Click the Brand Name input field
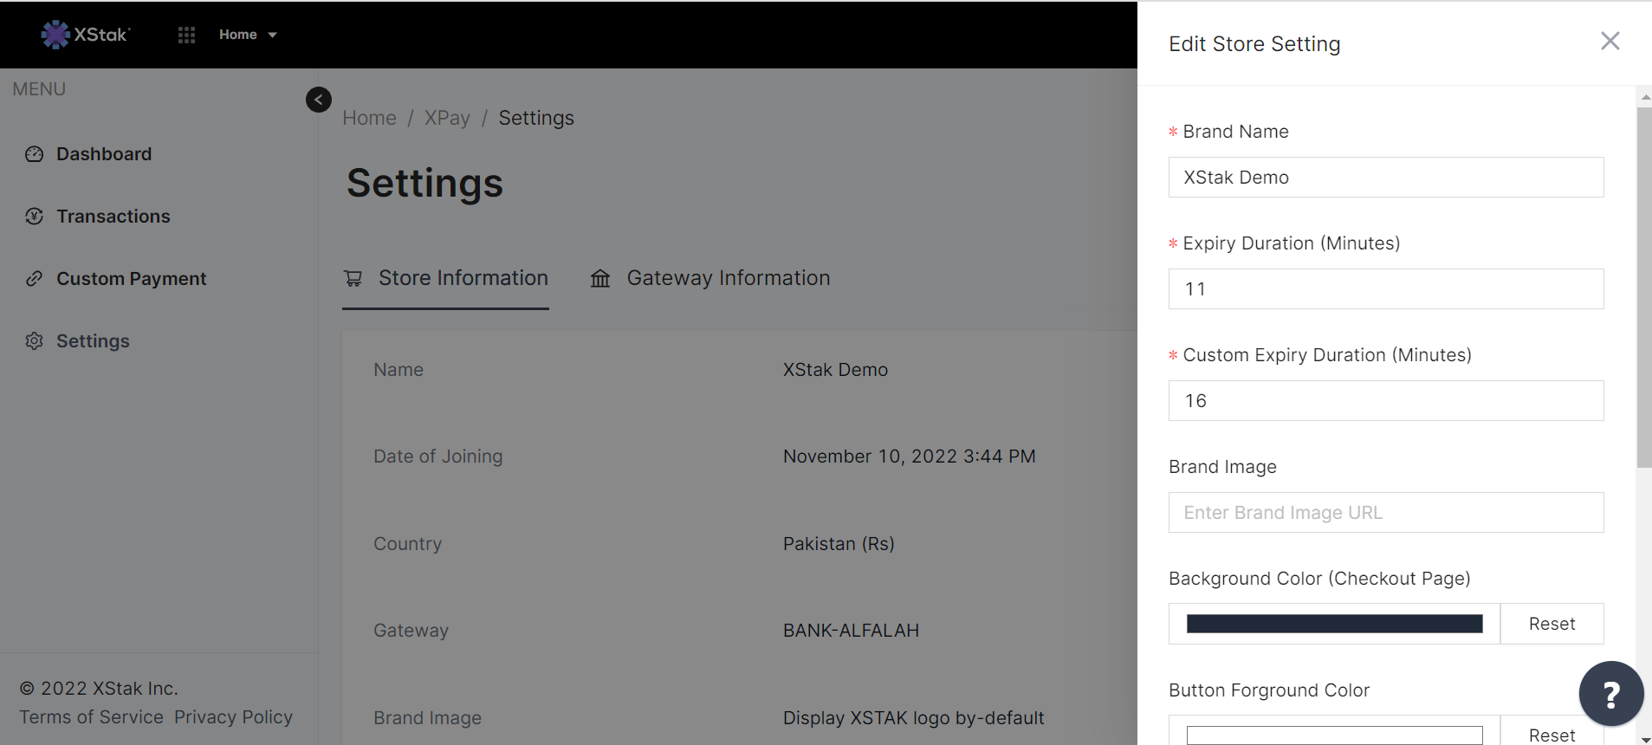Image resolution: width=1652 pixels, height=745 pixels. click(x=1386, y=178)
